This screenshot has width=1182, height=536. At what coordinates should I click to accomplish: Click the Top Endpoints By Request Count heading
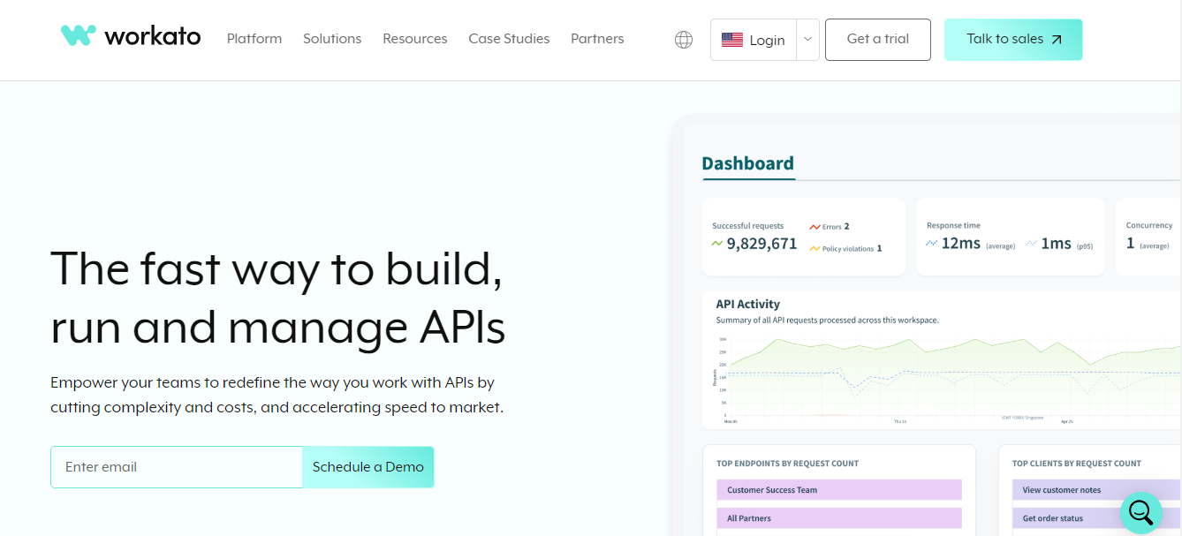click(x=787, y=464)
